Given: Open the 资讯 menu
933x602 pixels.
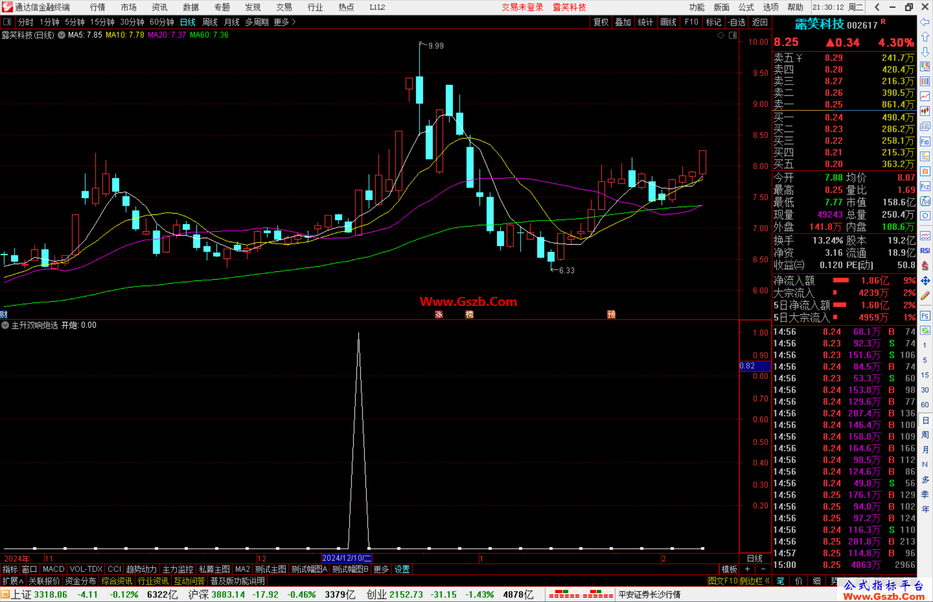Looking at the screenshot, I should point(159,7).
